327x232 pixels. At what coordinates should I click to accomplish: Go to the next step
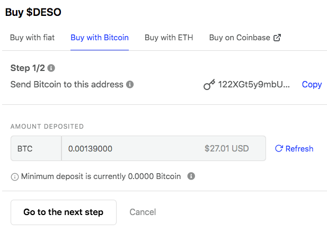64,212
